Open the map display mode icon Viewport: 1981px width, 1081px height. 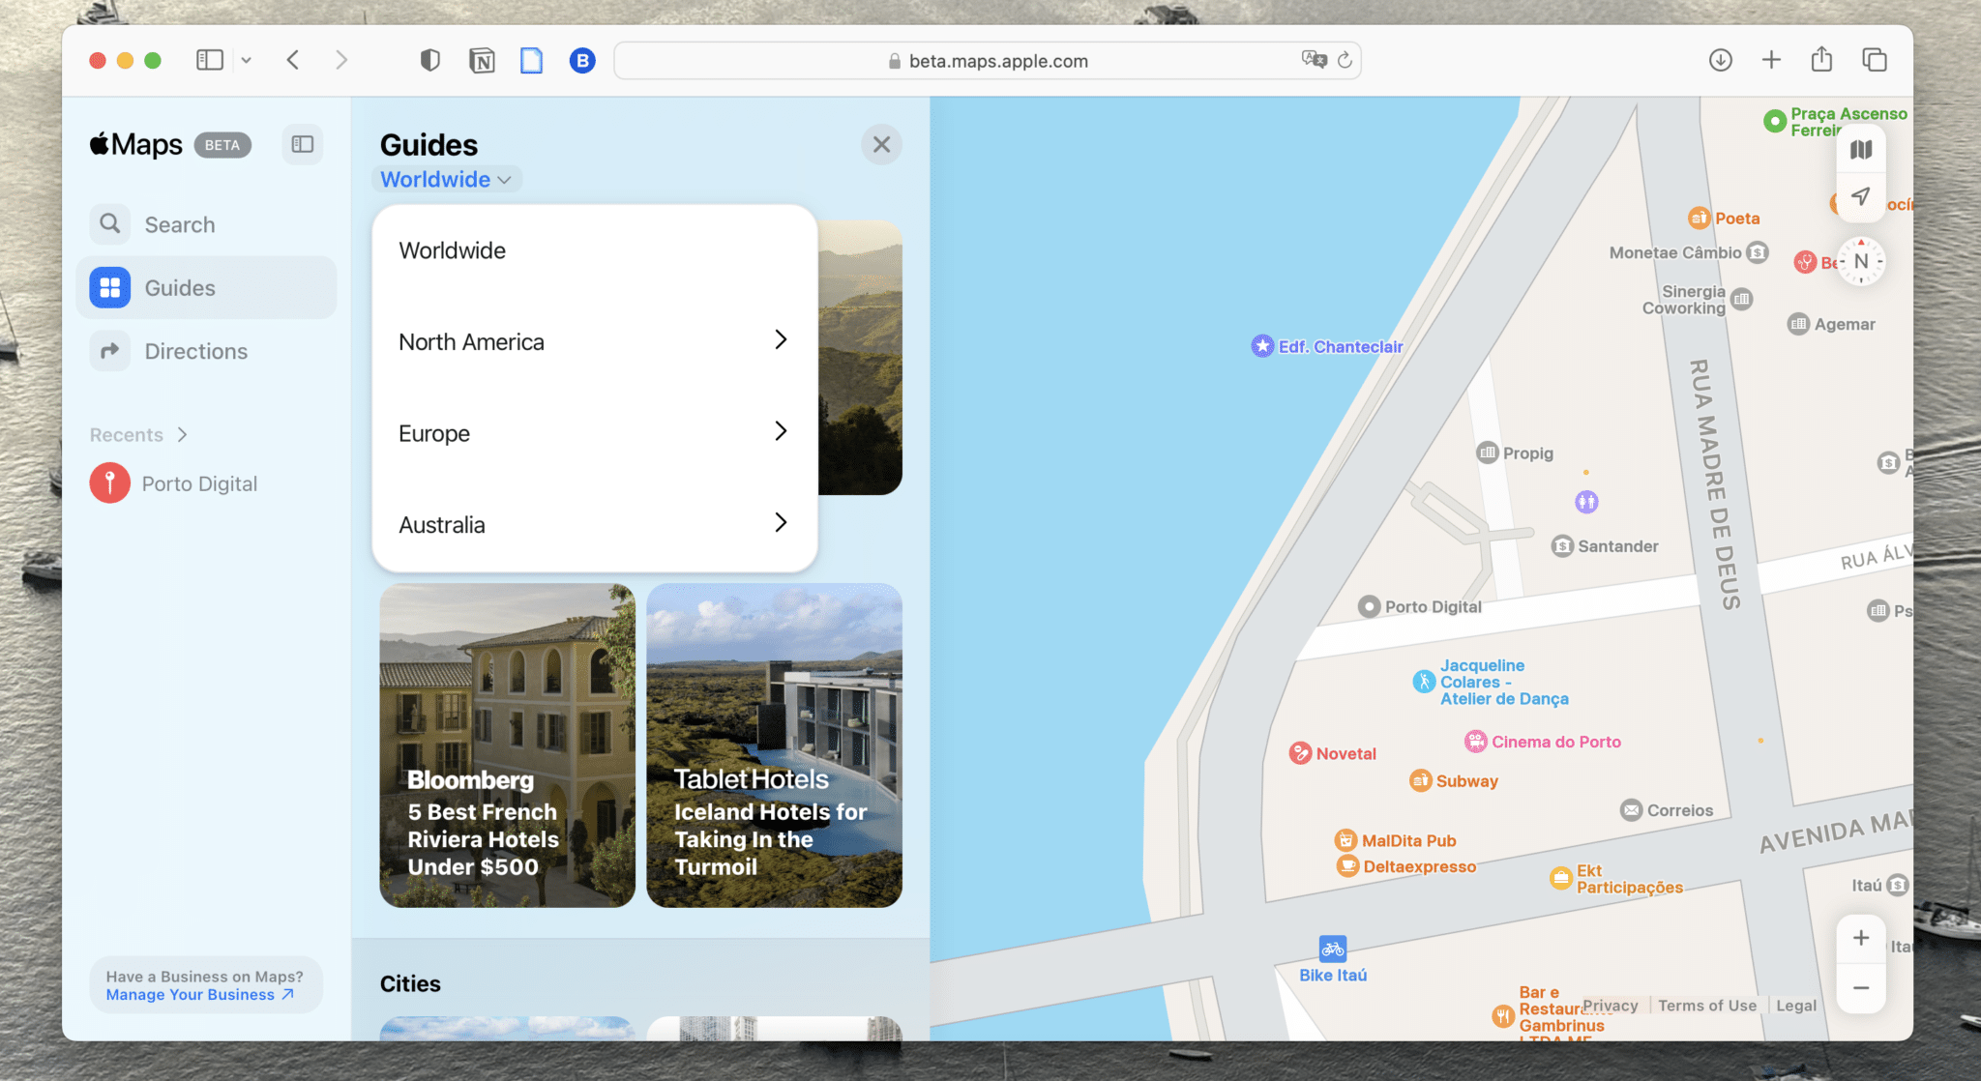point(1859,148)
